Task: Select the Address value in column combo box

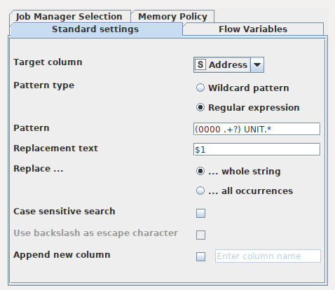Action: 228,64
